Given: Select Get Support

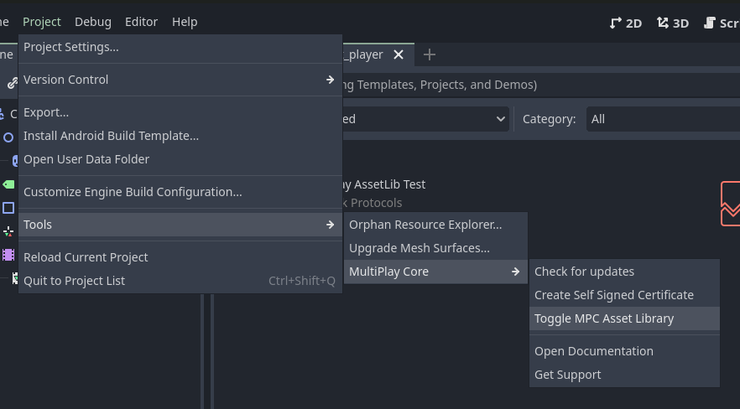Looking at the screenshot, I should coord(625,375).
